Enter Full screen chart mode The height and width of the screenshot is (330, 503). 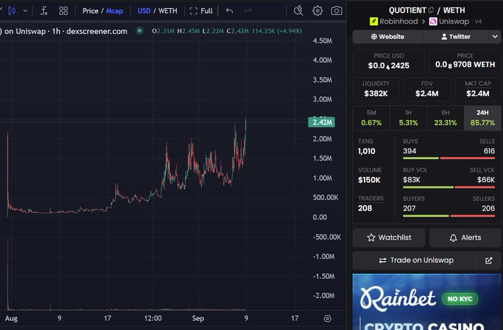coord(201,11)
